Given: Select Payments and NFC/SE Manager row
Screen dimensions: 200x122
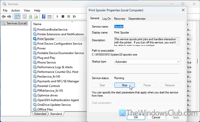Looking at the screenshot, I should 58,81.
